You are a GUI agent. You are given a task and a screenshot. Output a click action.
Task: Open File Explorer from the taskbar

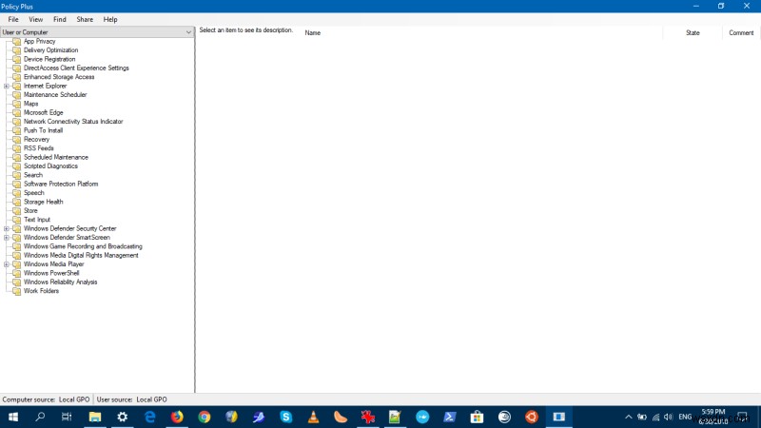[95, 417]
